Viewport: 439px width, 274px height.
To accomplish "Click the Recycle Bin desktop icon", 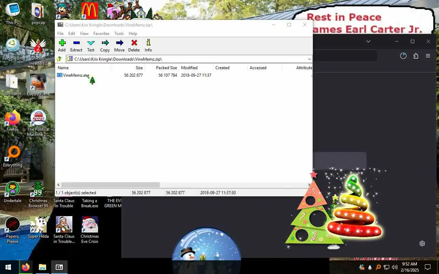I will pos(13,50).
